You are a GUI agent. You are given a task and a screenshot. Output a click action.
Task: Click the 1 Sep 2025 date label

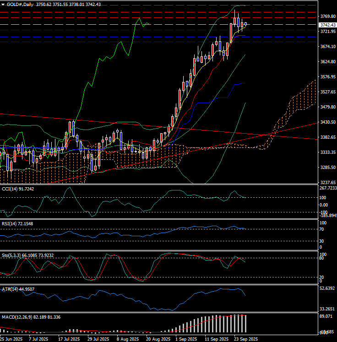coord(186,339)
